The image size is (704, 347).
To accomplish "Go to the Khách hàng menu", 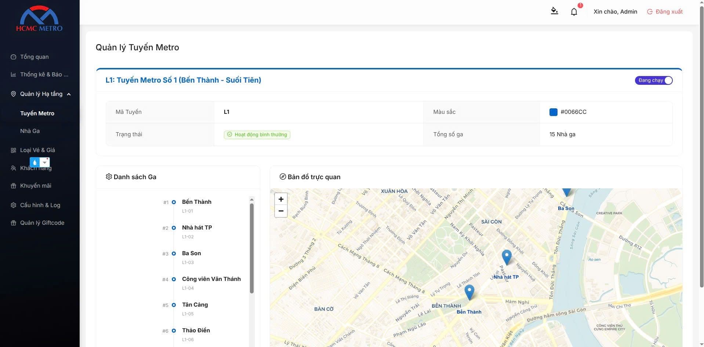I will (36, 168).
